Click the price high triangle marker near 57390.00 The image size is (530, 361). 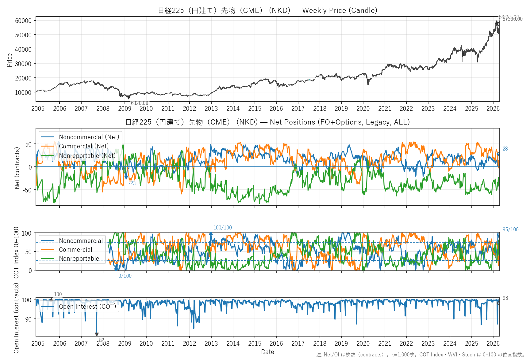tap(497, 23)
